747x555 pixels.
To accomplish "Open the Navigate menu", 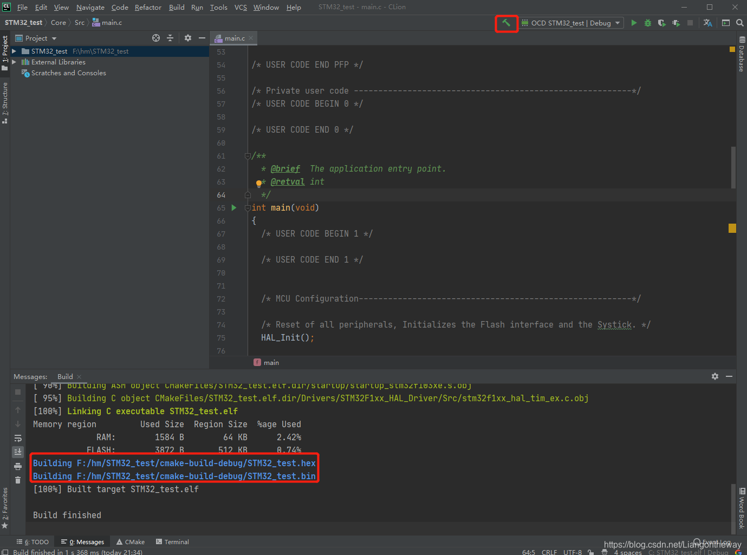I will tap(90, 8).
